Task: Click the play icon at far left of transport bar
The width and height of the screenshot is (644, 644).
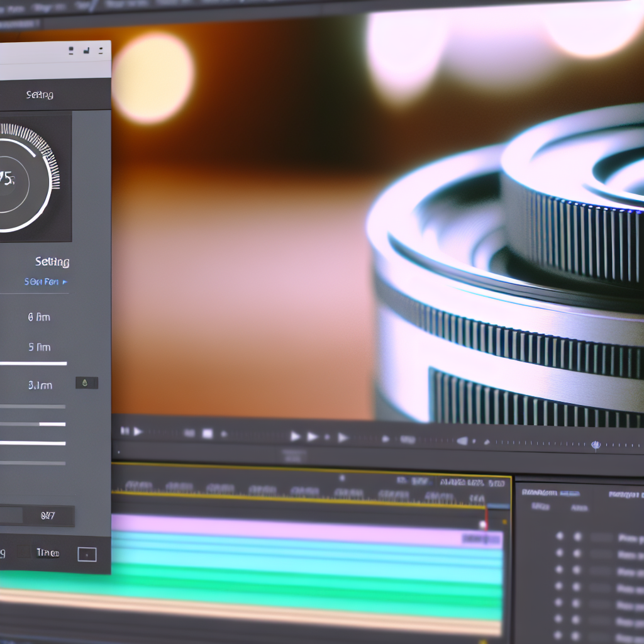Action: tap(138, 432)
